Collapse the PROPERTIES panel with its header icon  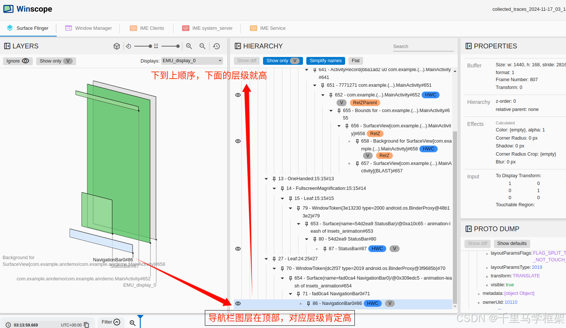(469, 46)
